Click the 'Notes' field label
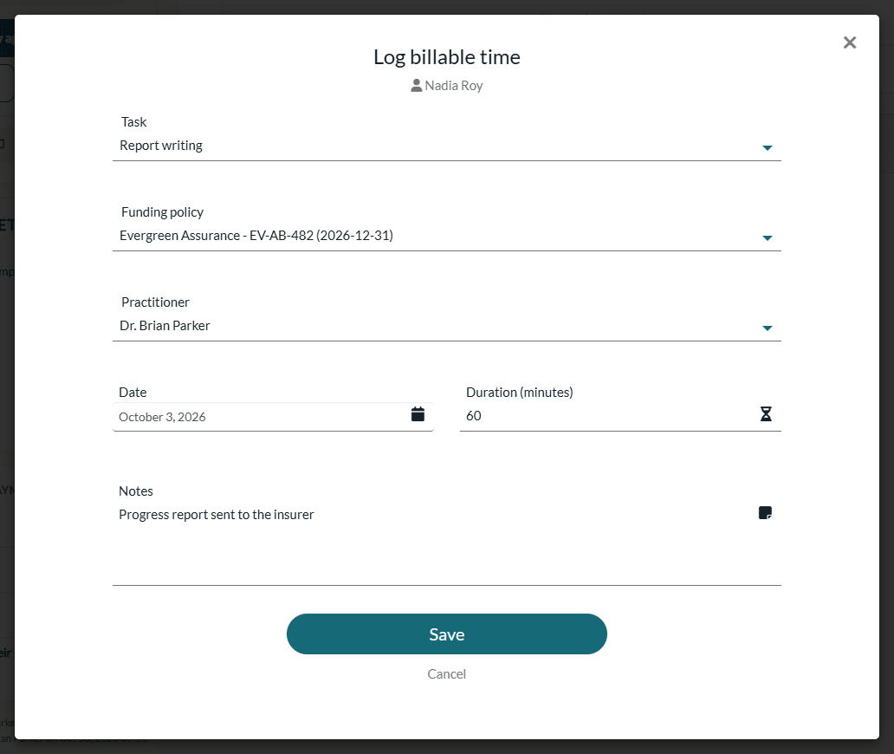This screenshot has width=894, height=754. point(136,491)
